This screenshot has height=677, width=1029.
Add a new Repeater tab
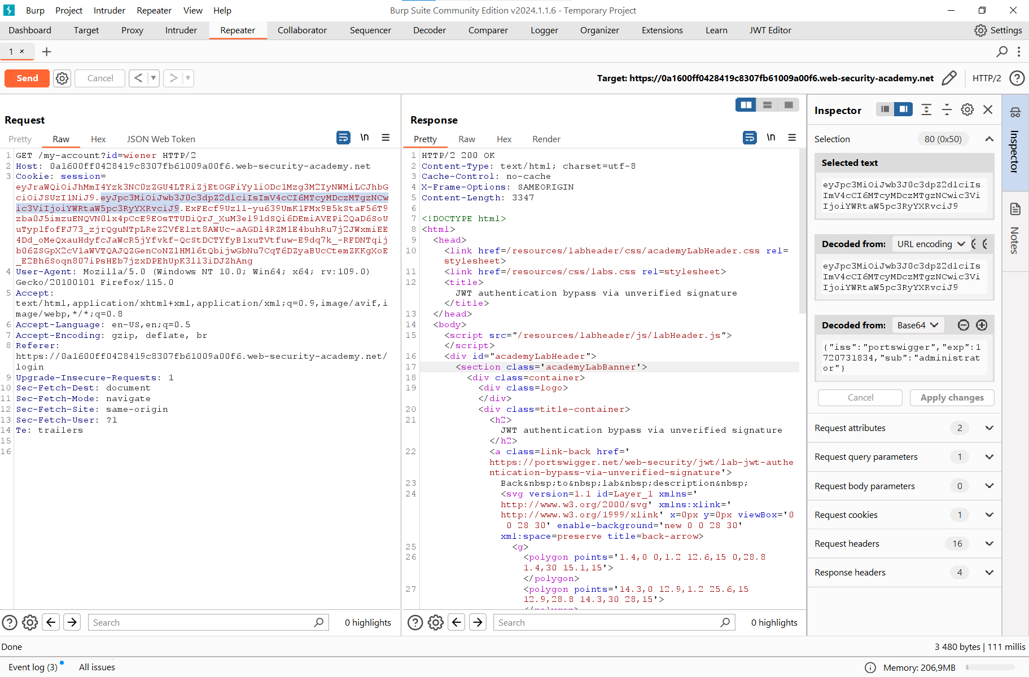tap(47, 52)
